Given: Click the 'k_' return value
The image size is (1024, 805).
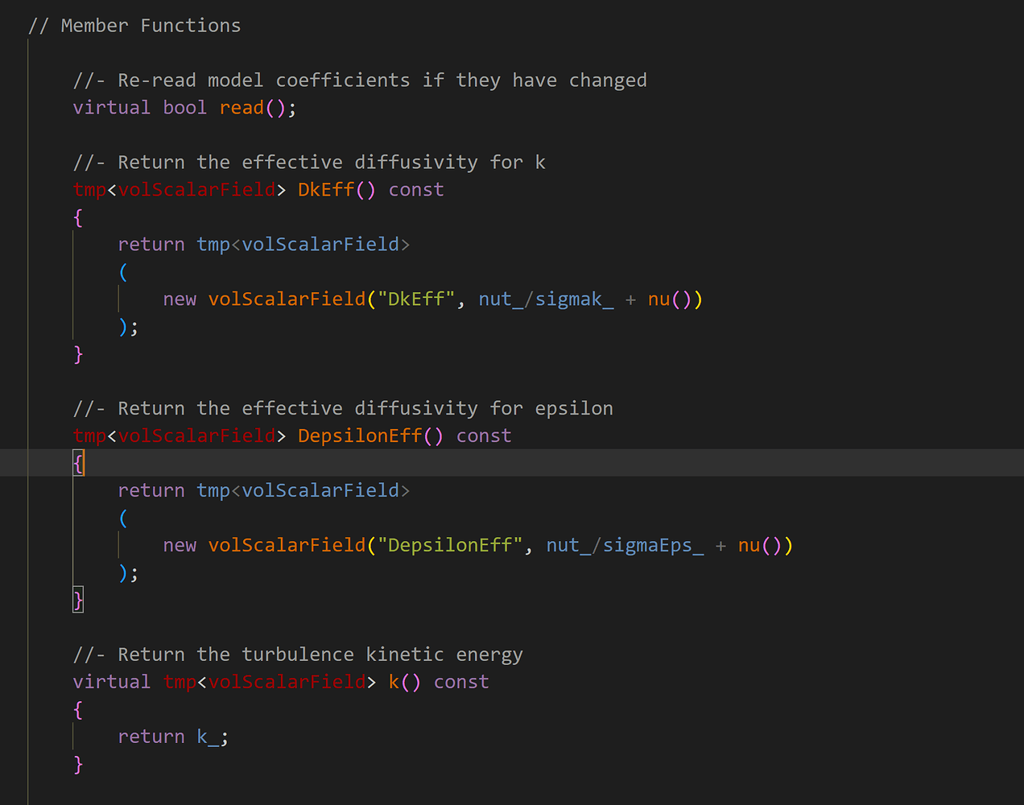Looking at the screenshot, I should point(208,737).
